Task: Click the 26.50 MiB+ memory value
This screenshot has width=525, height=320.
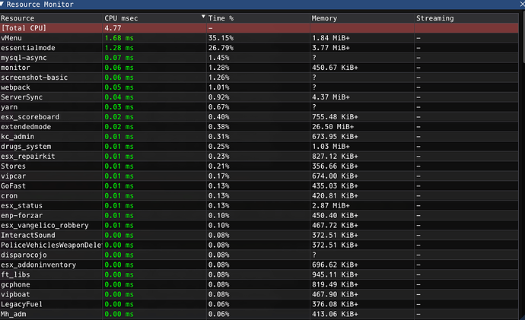Action: 332,127
